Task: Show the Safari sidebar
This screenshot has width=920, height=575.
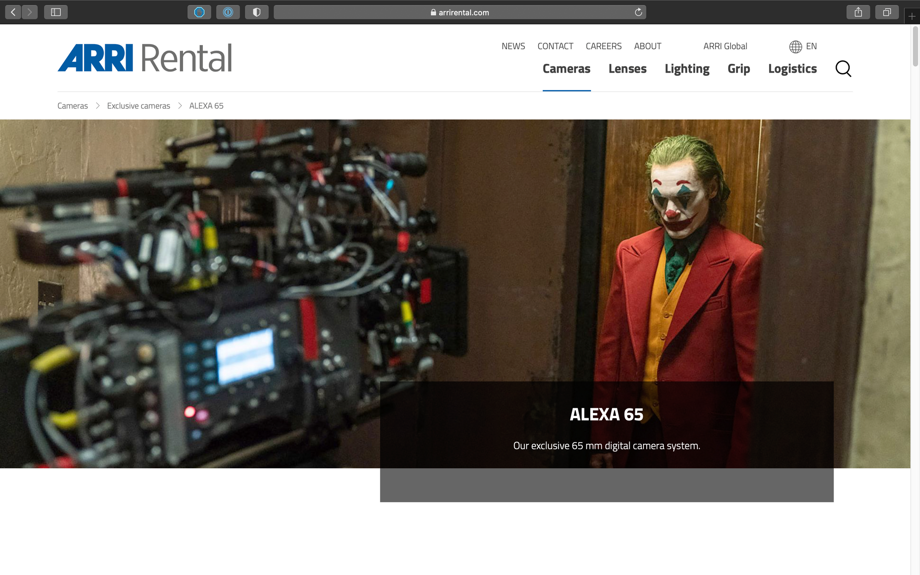Action: 56,12
